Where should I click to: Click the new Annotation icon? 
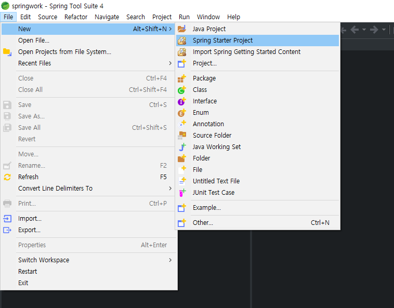pos(182,124)
